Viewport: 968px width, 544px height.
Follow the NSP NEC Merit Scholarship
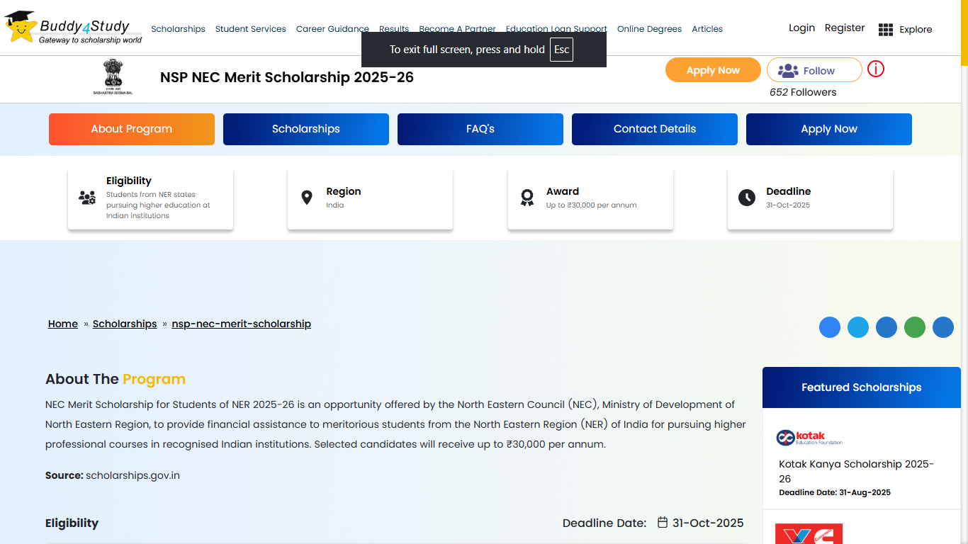814,70
